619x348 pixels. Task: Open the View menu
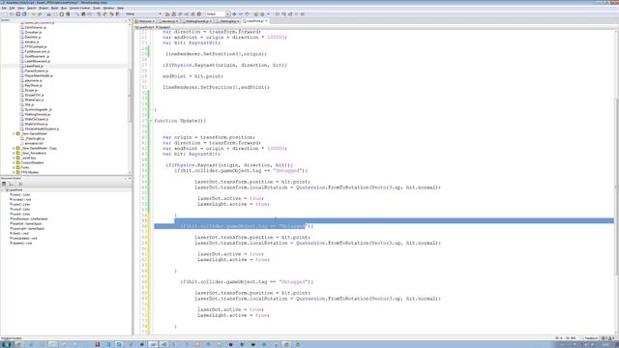(21, 8)
